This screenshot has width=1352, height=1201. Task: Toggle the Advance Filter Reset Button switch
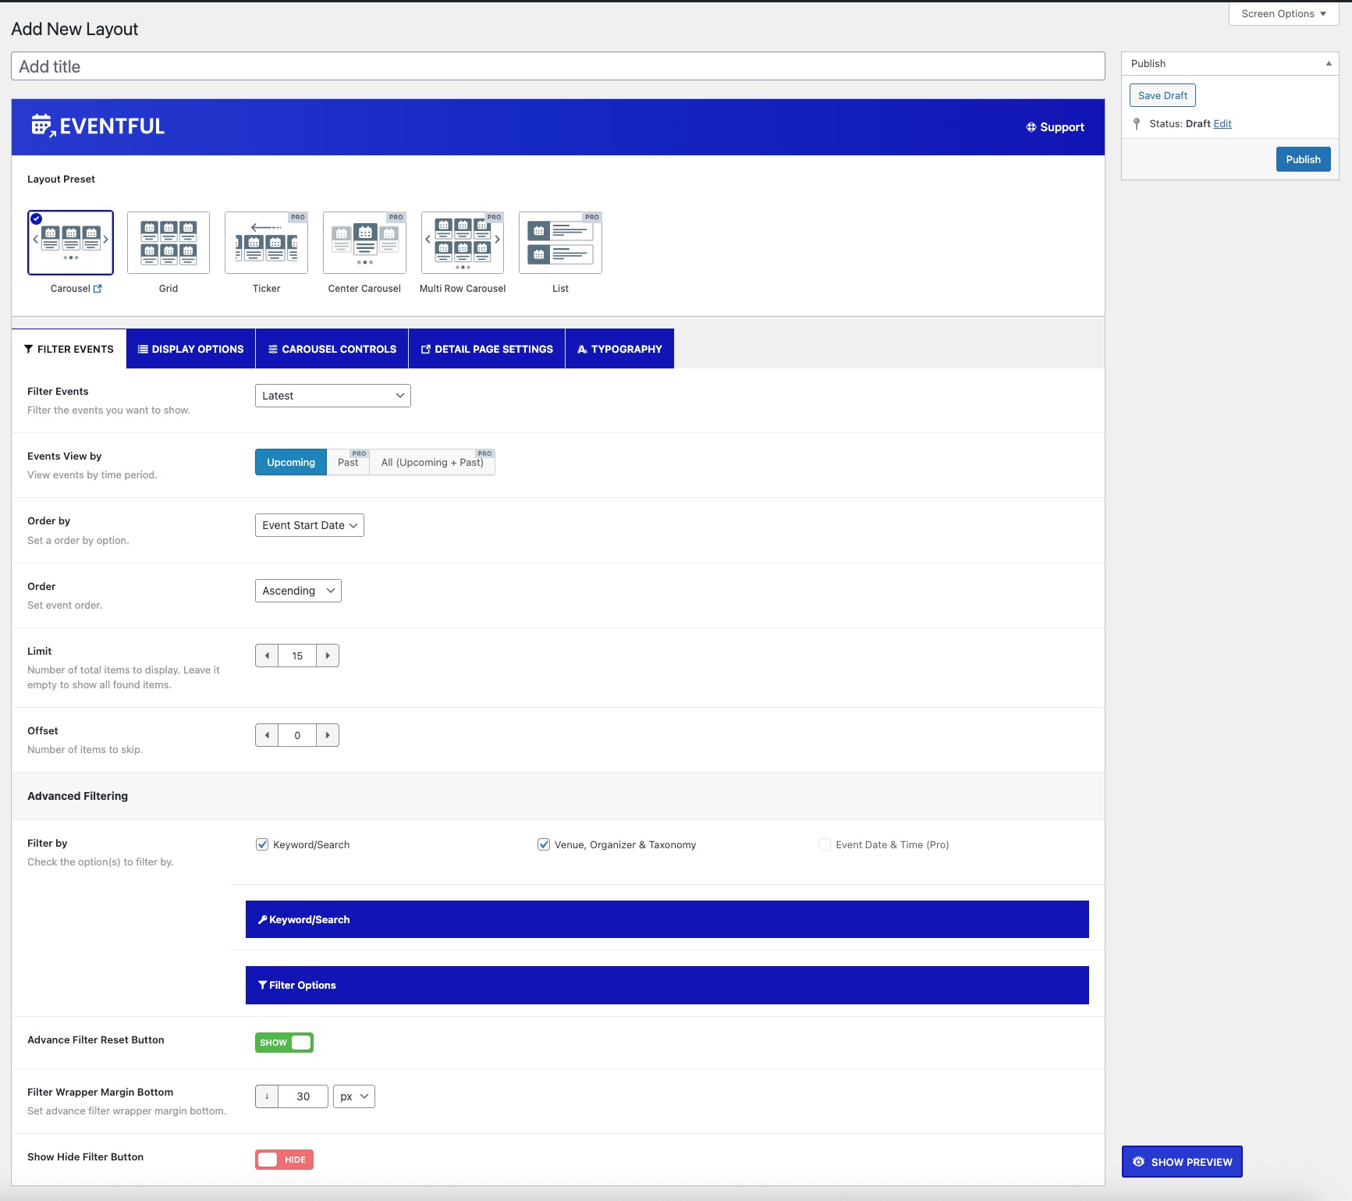click(x=284, y=1043)
